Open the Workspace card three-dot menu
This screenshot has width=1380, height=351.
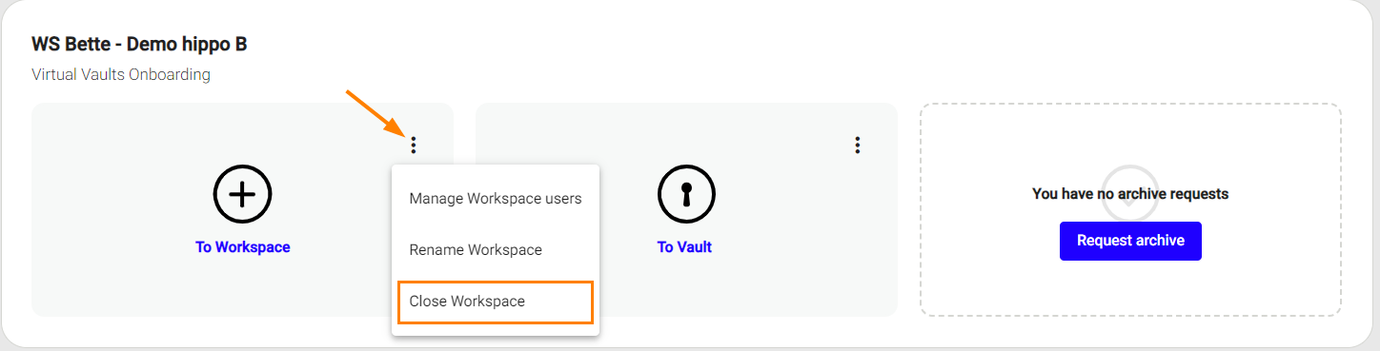(413, 145)
